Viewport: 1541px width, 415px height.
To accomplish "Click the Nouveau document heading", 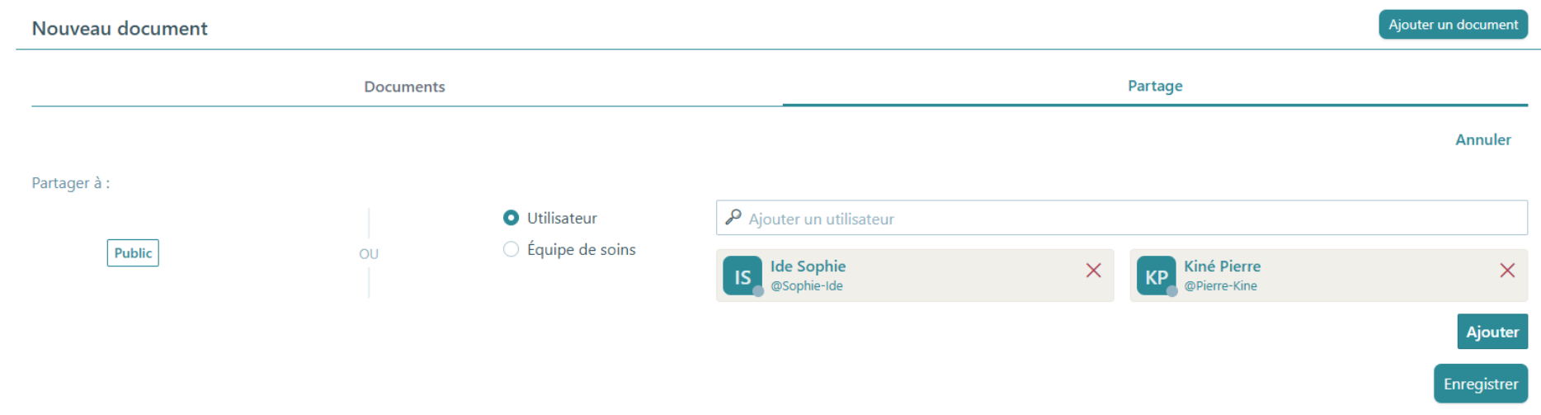I will tap(120, 28).
